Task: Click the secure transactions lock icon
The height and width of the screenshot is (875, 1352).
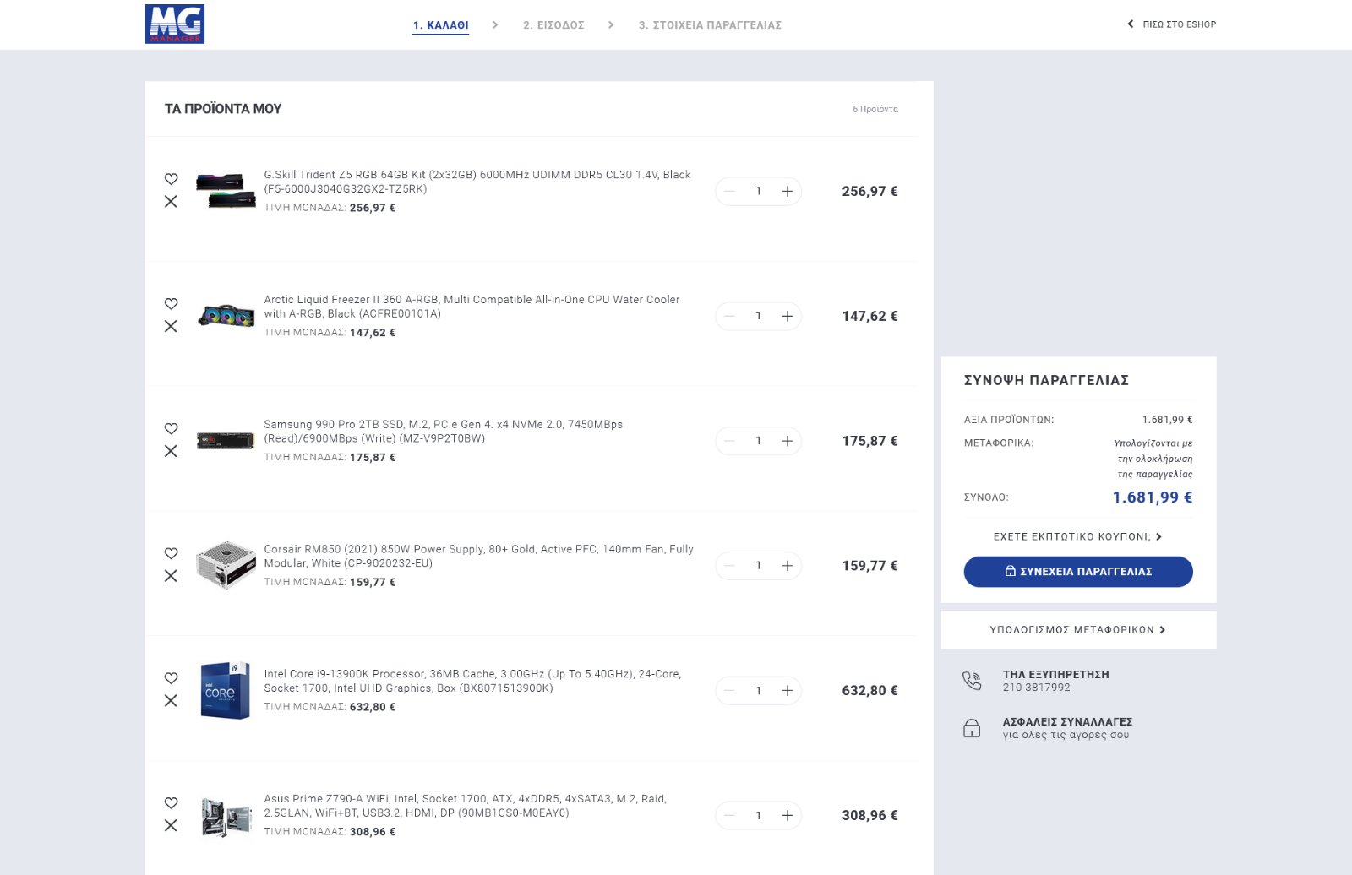Action: tap(972, 728)
